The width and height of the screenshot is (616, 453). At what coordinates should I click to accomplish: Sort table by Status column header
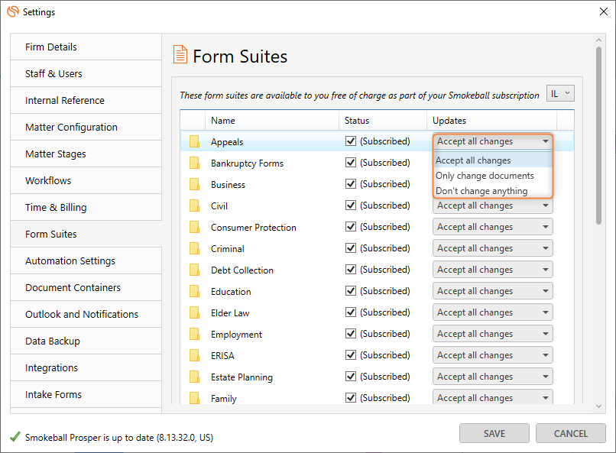pyautogui.click(x=383, y=121)
